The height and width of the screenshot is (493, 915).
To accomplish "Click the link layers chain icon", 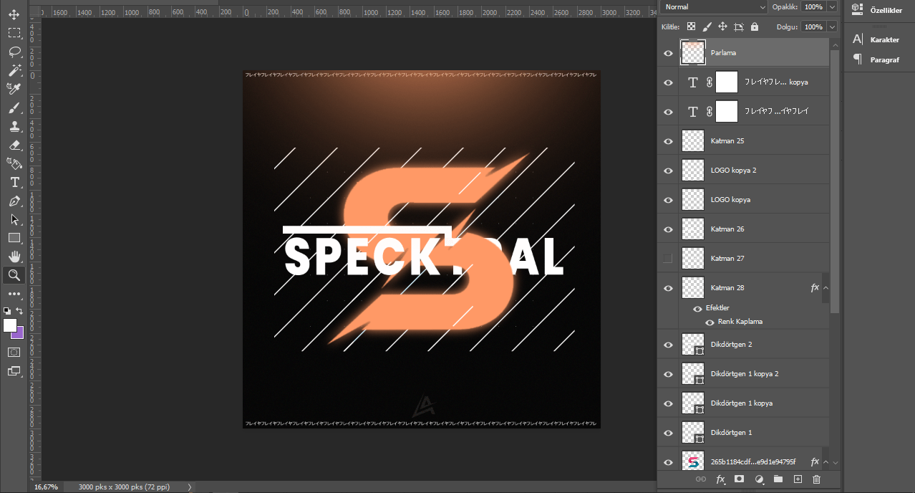I will (701, 479).
